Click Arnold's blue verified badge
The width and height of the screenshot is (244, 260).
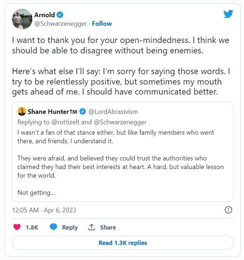pyautogui.click(x=60, y=15)
